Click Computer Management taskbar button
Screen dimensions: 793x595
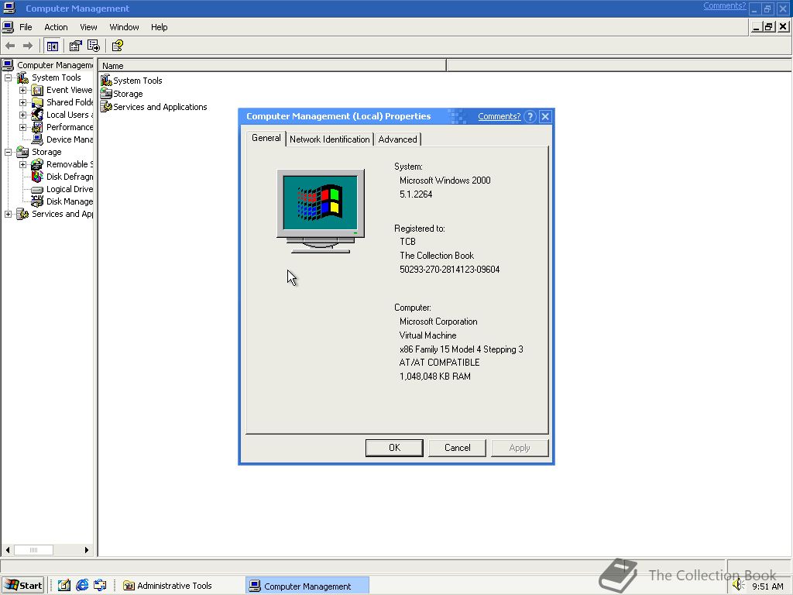click(307, 586)
